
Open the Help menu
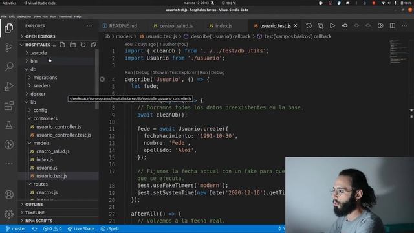click(x=78, y=16)
